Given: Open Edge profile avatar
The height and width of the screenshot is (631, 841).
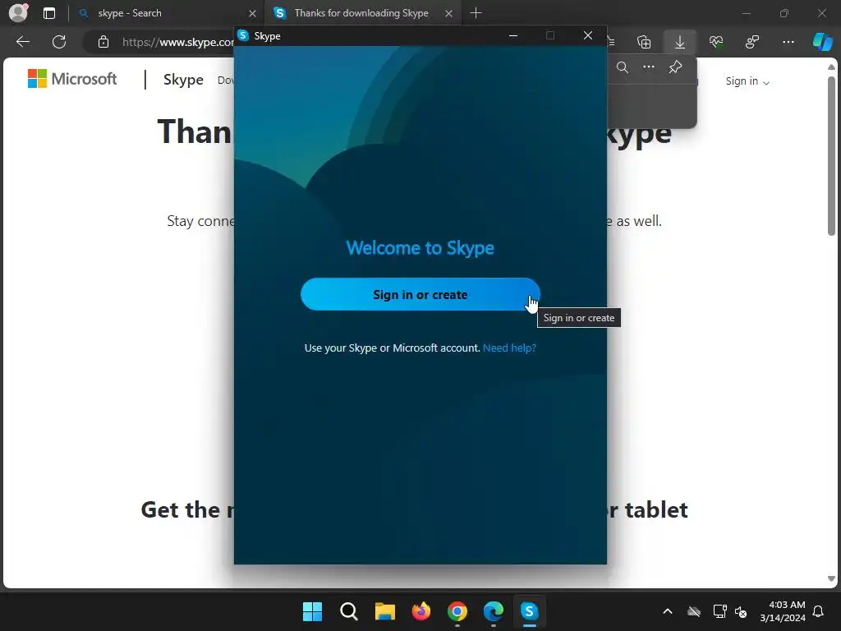Looking at the screenshot, I should tap(18, 13).
